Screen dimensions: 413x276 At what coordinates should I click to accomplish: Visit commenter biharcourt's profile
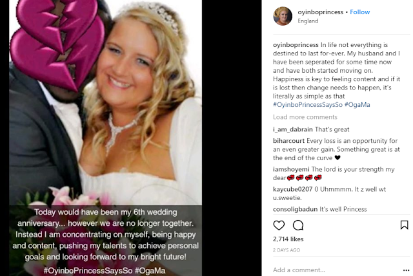coord(288,141)
